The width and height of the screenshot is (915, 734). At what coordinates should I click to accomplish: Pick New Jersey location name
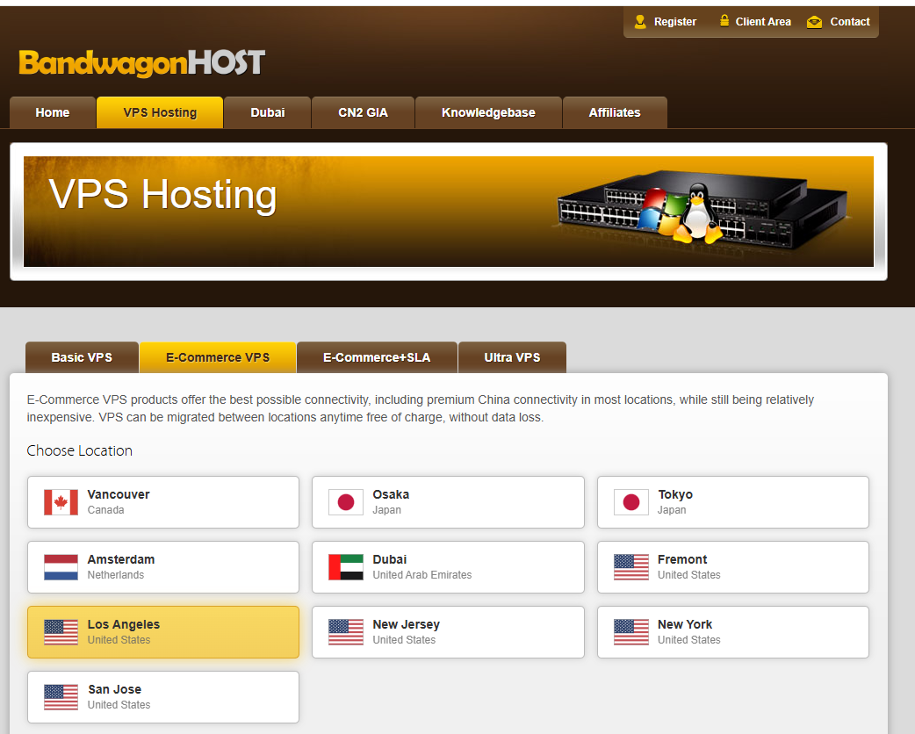(407, 624)
